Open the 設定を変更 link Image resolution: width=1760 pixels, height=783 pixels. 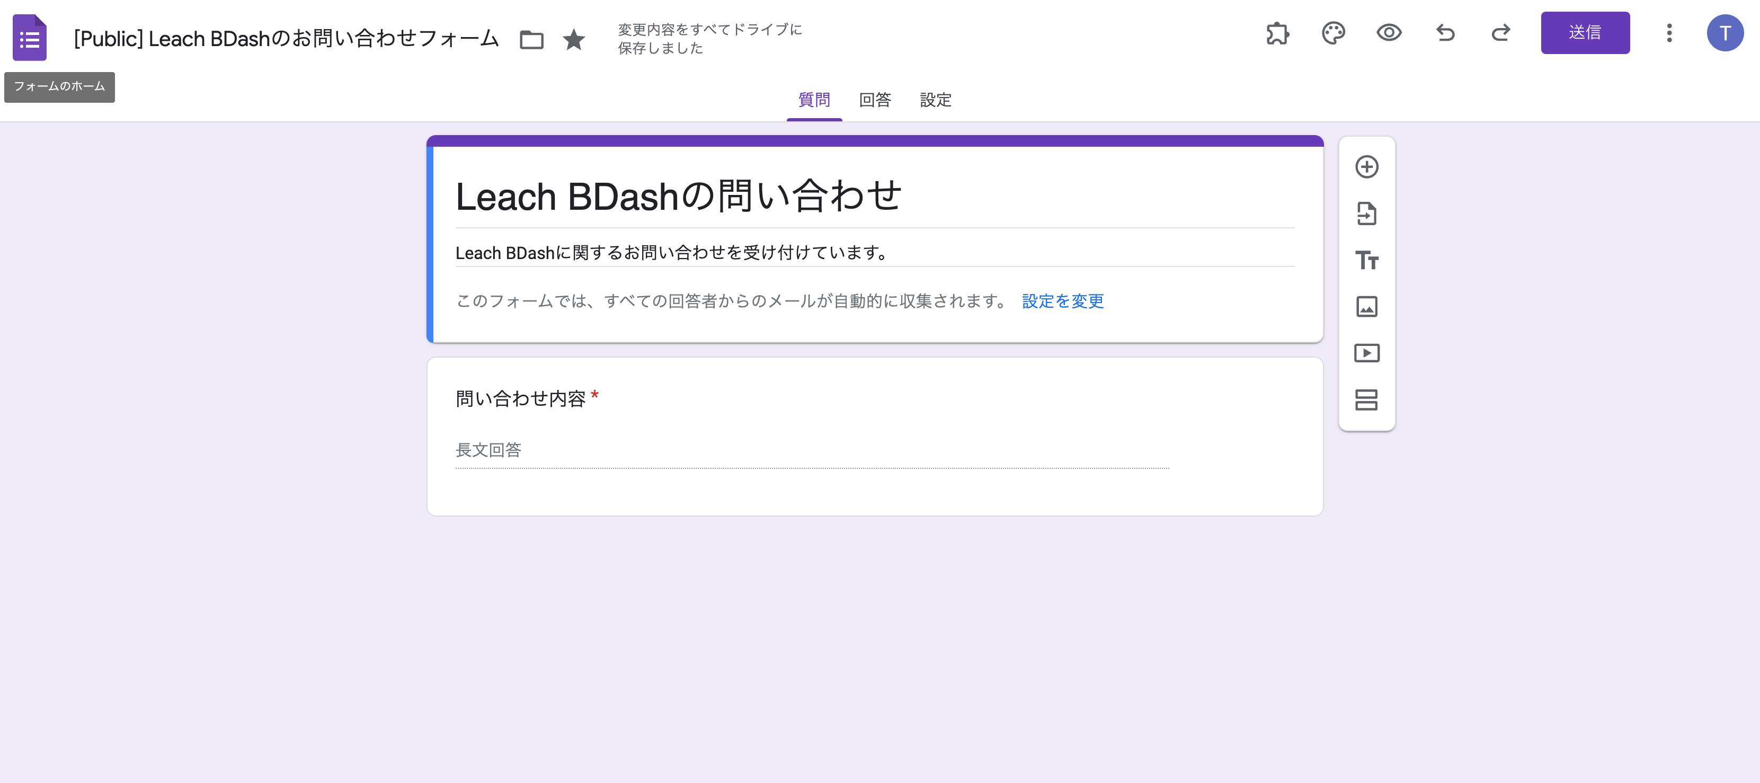pos(1063,300)
